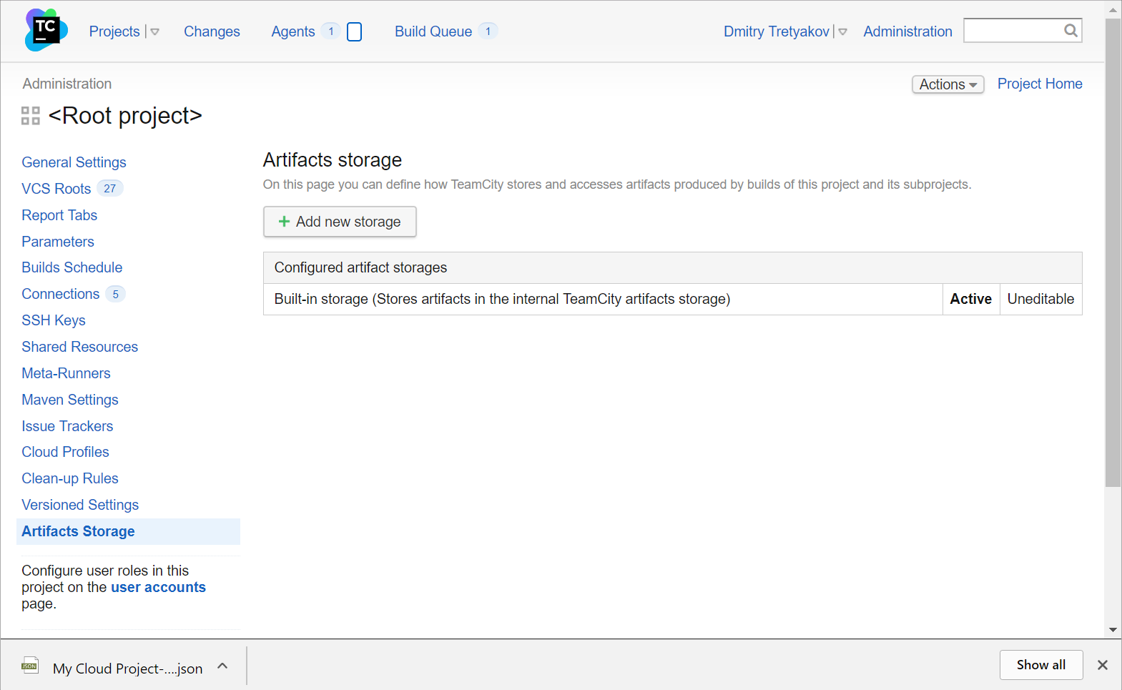Open the Projects dropdown arrow
1122x690 pixels.
[154, 31]
